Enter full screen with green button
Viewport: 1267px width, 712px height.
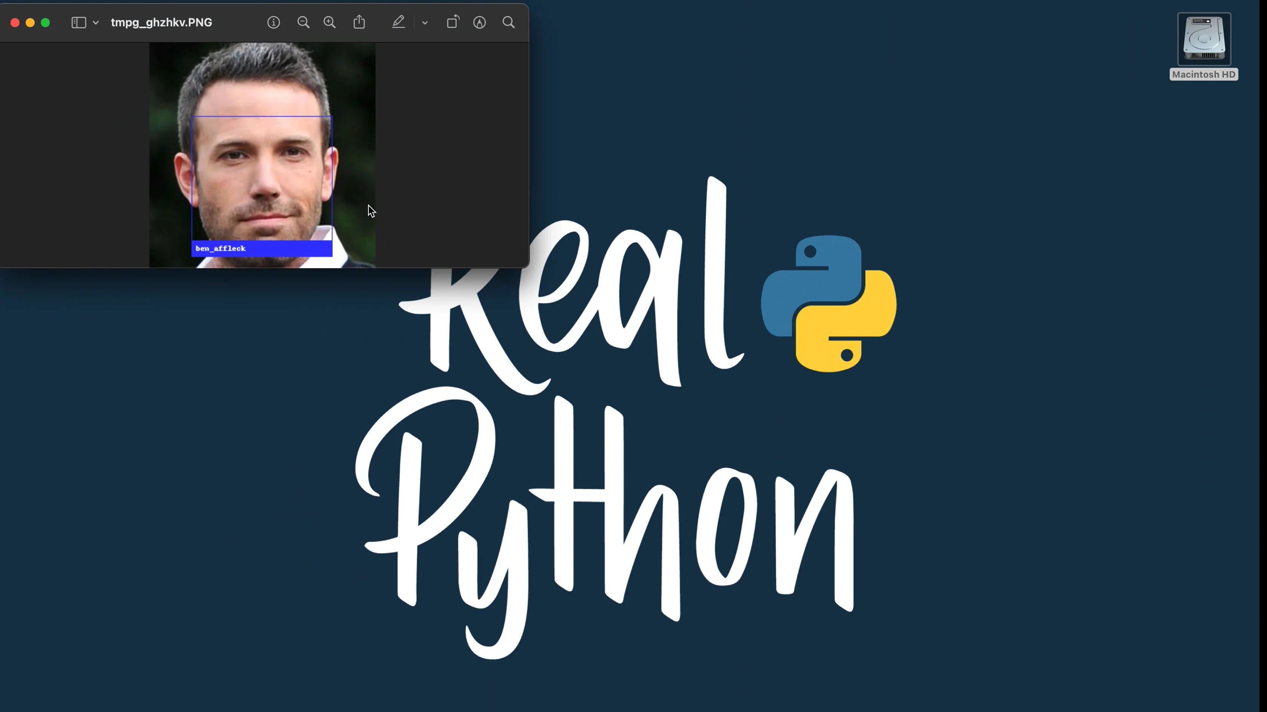pos(45,23)
